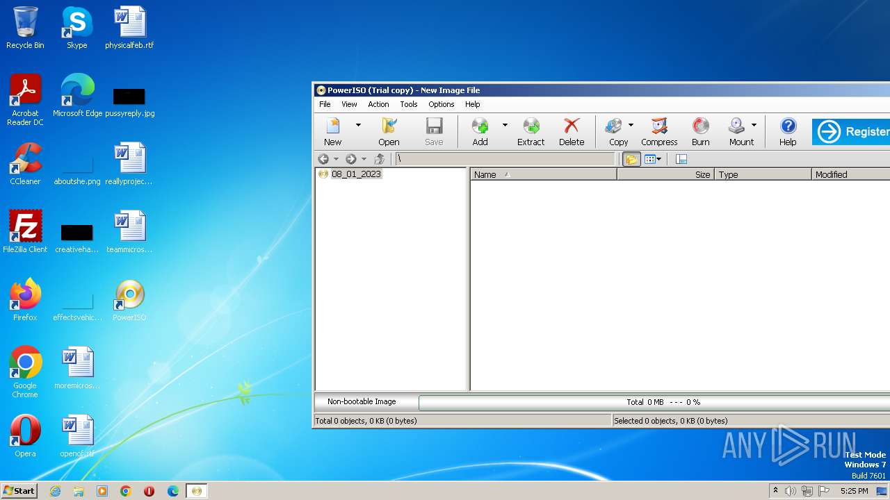890x500 pixels.
Task: Click the PowerISO taskbar button
Action: pos(197,491)
